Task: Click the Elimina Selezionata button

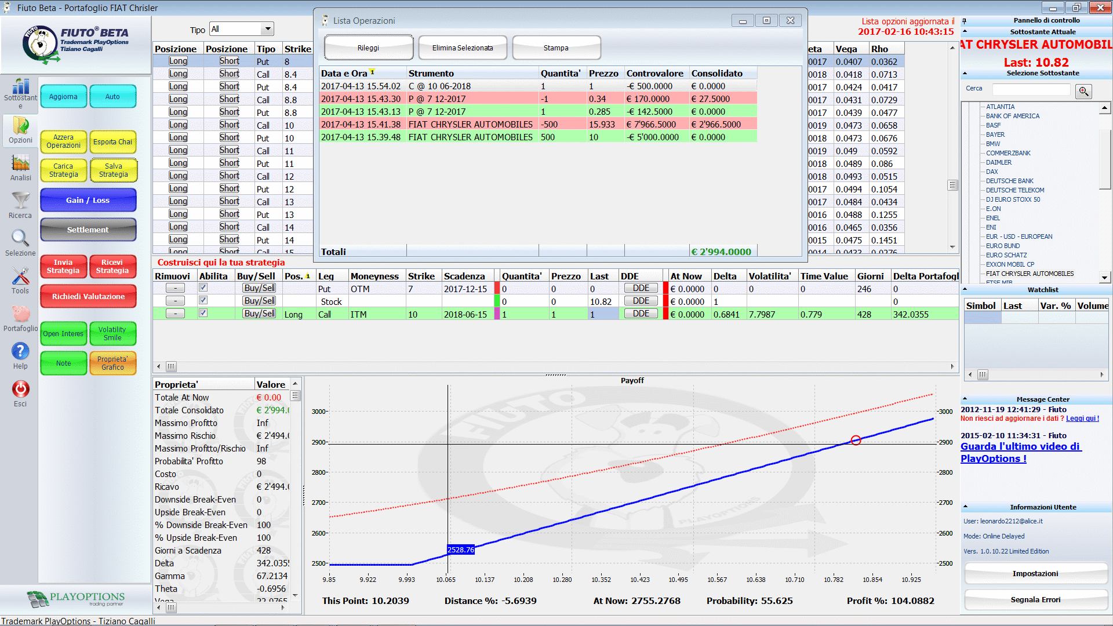Action: 462,48
